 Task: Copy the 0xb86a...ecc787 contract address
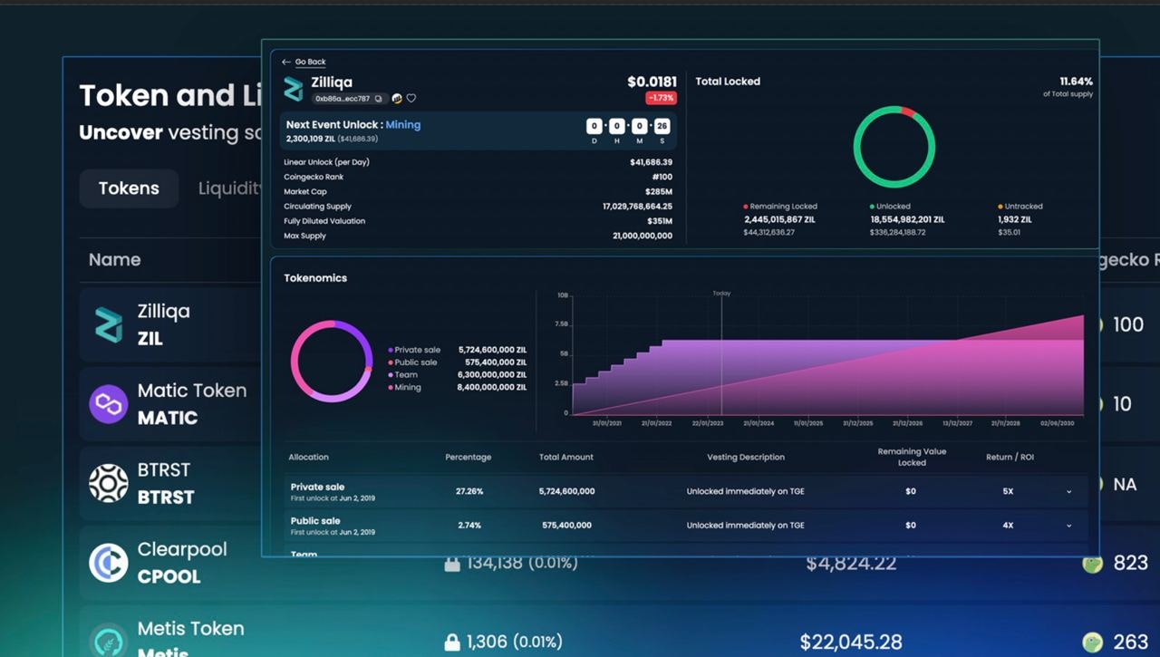380,99
